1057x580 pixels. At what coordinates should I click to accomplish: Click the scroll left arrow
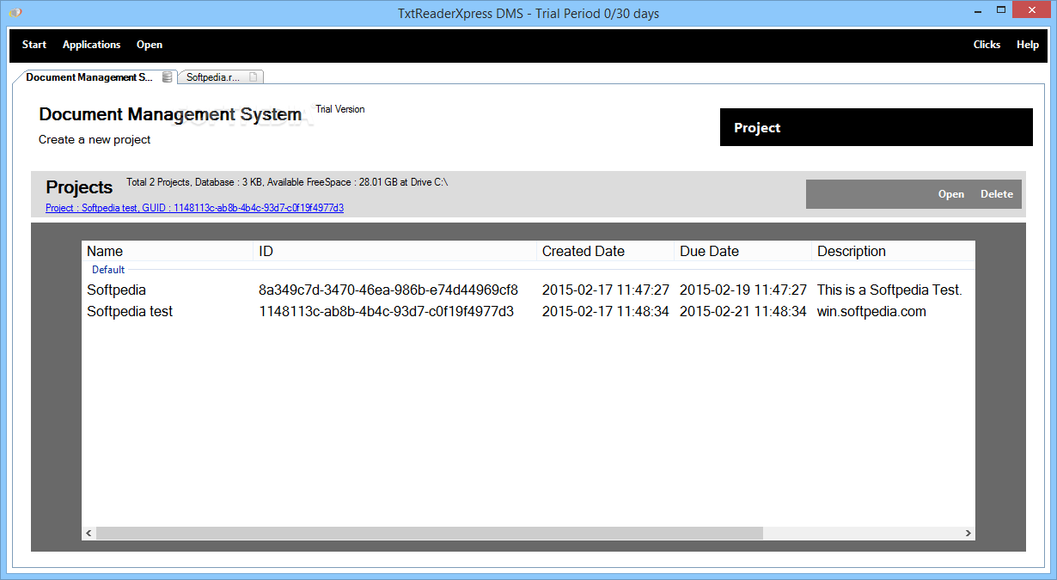(x=89, y=534)
